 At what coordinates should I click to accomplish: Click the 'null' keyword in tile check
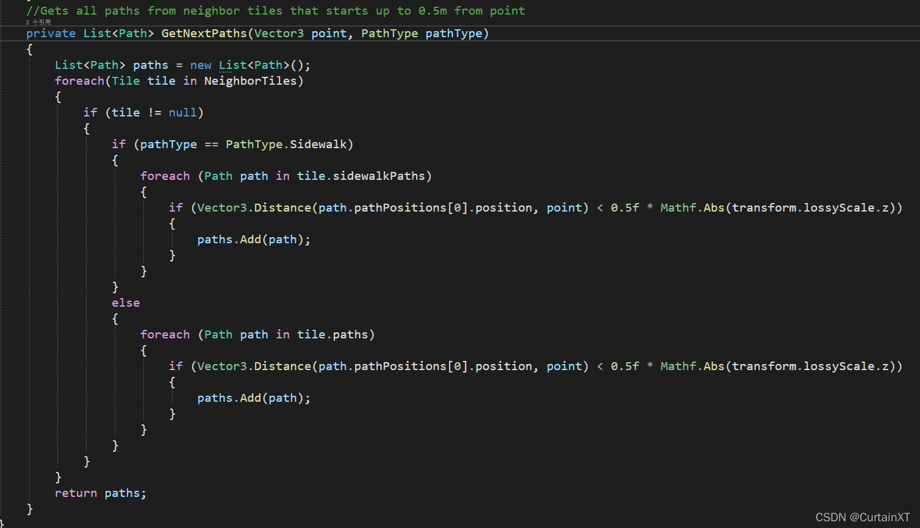(182, 112)
